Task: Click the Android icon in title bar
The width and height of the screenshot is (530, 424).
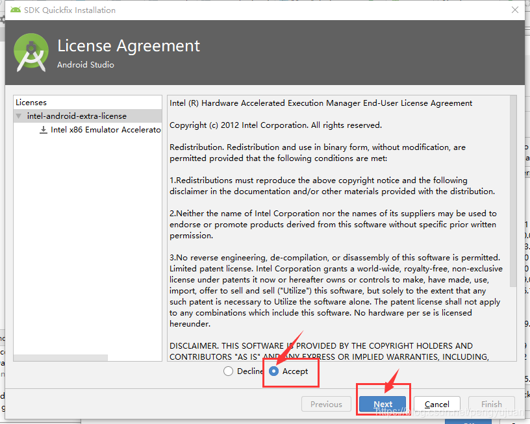Action: pos(16,10)
